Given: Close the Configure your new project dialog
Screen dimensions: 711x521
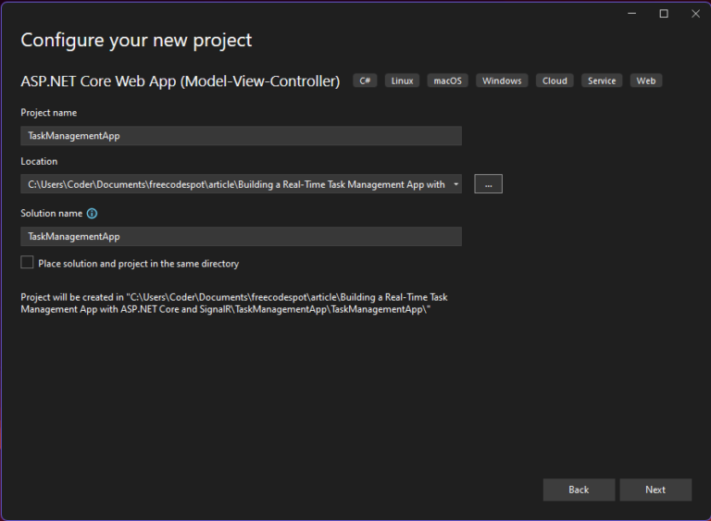Looking at the screenshot, I should tap(695, 14).
